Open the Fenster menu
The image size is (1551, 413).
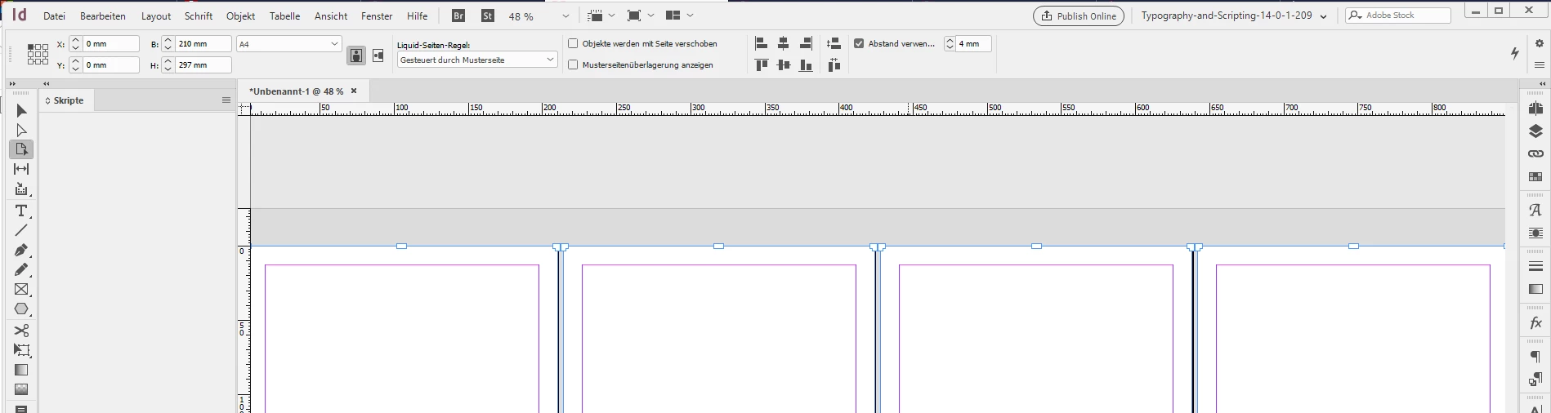(377, 16)
